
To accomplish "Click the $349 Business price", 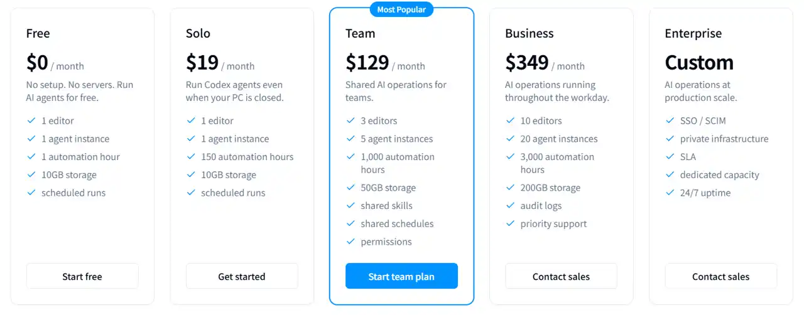I will 527,62.
